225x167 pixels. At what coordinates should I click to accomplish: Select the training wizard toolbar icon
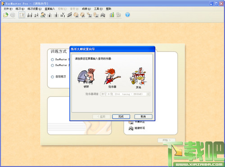coord(22,15)
